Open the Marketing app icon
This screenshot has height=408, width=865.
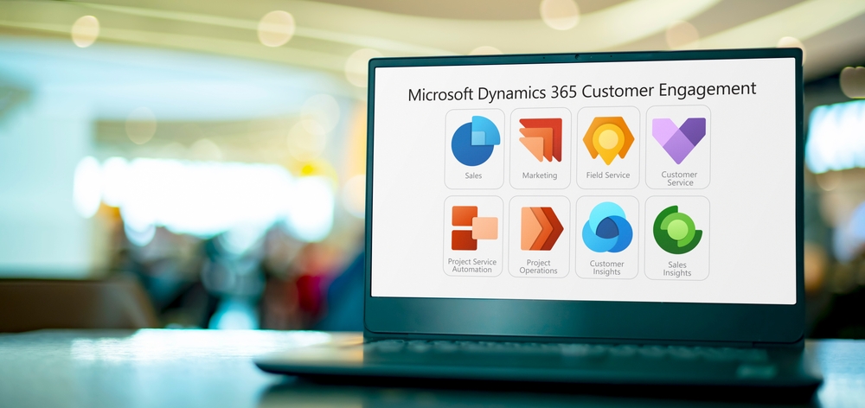coord(540,140)
